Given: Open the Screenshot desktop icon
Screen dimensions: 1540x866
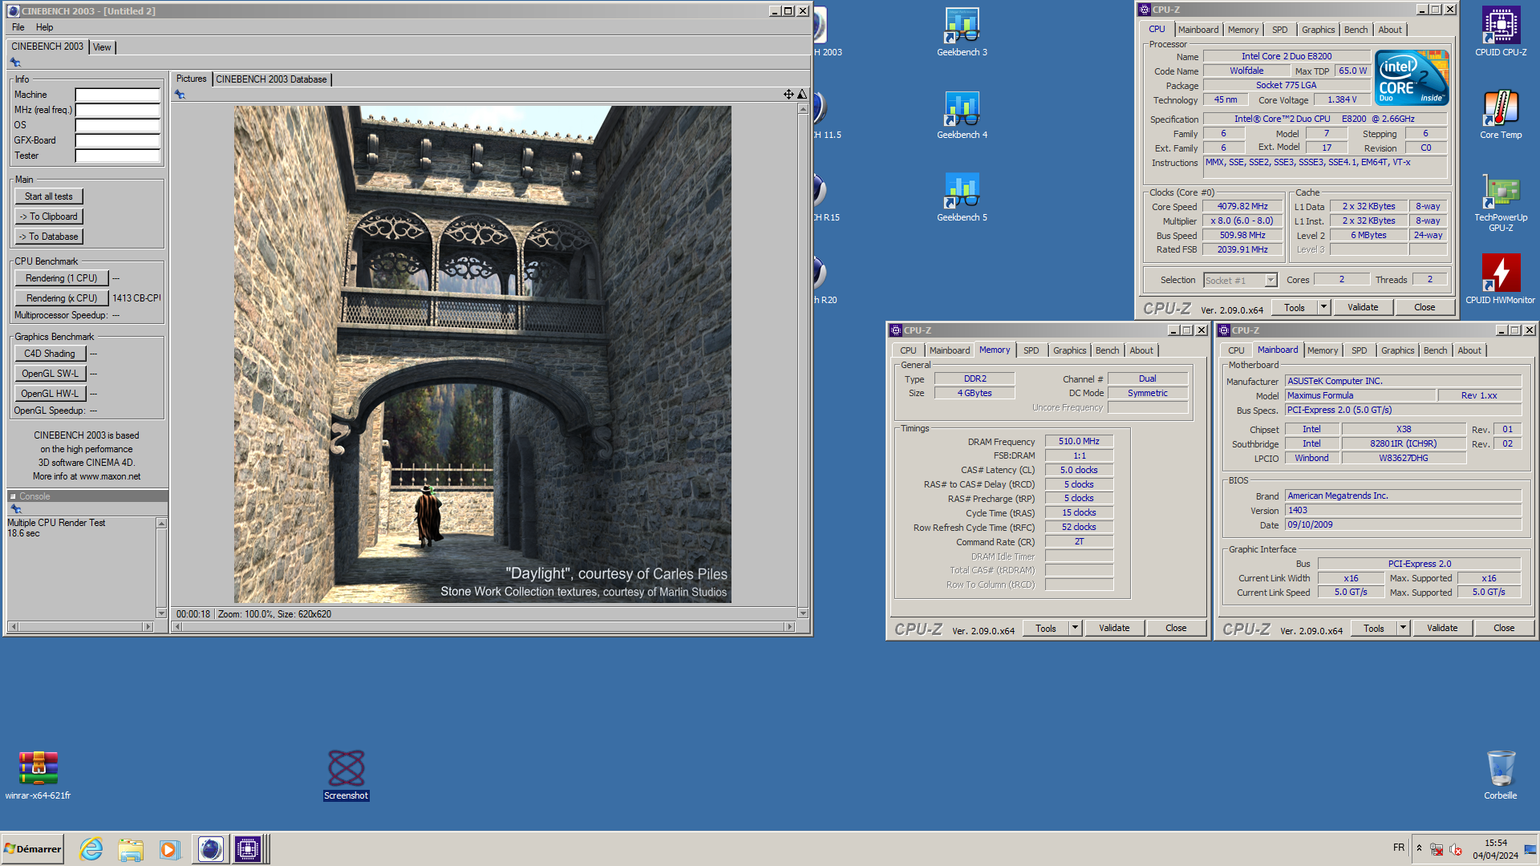Looking at the screenshot, I should tap(346, 775).
